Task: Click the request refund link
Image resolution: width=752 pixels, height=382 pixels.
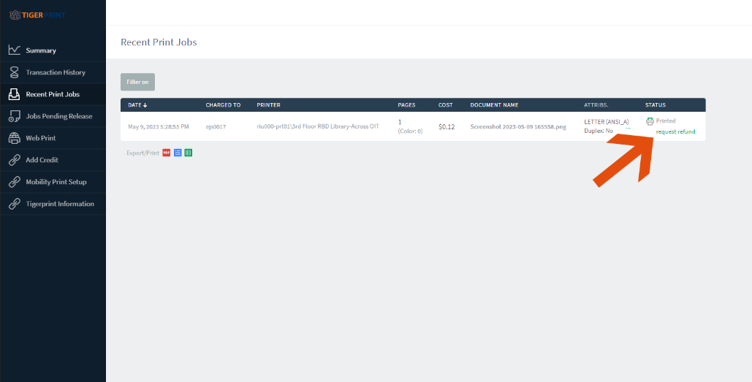Action: pyautogui.click(x=675, y=131)
